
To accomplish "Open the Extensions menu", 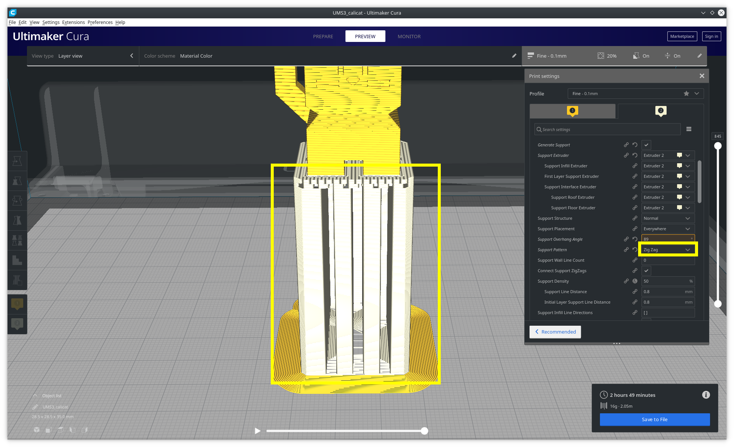I will [73, 22].
